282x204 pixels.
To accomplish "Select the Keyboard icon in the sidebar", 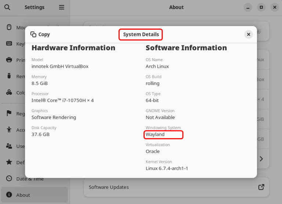I will (9, 44).
